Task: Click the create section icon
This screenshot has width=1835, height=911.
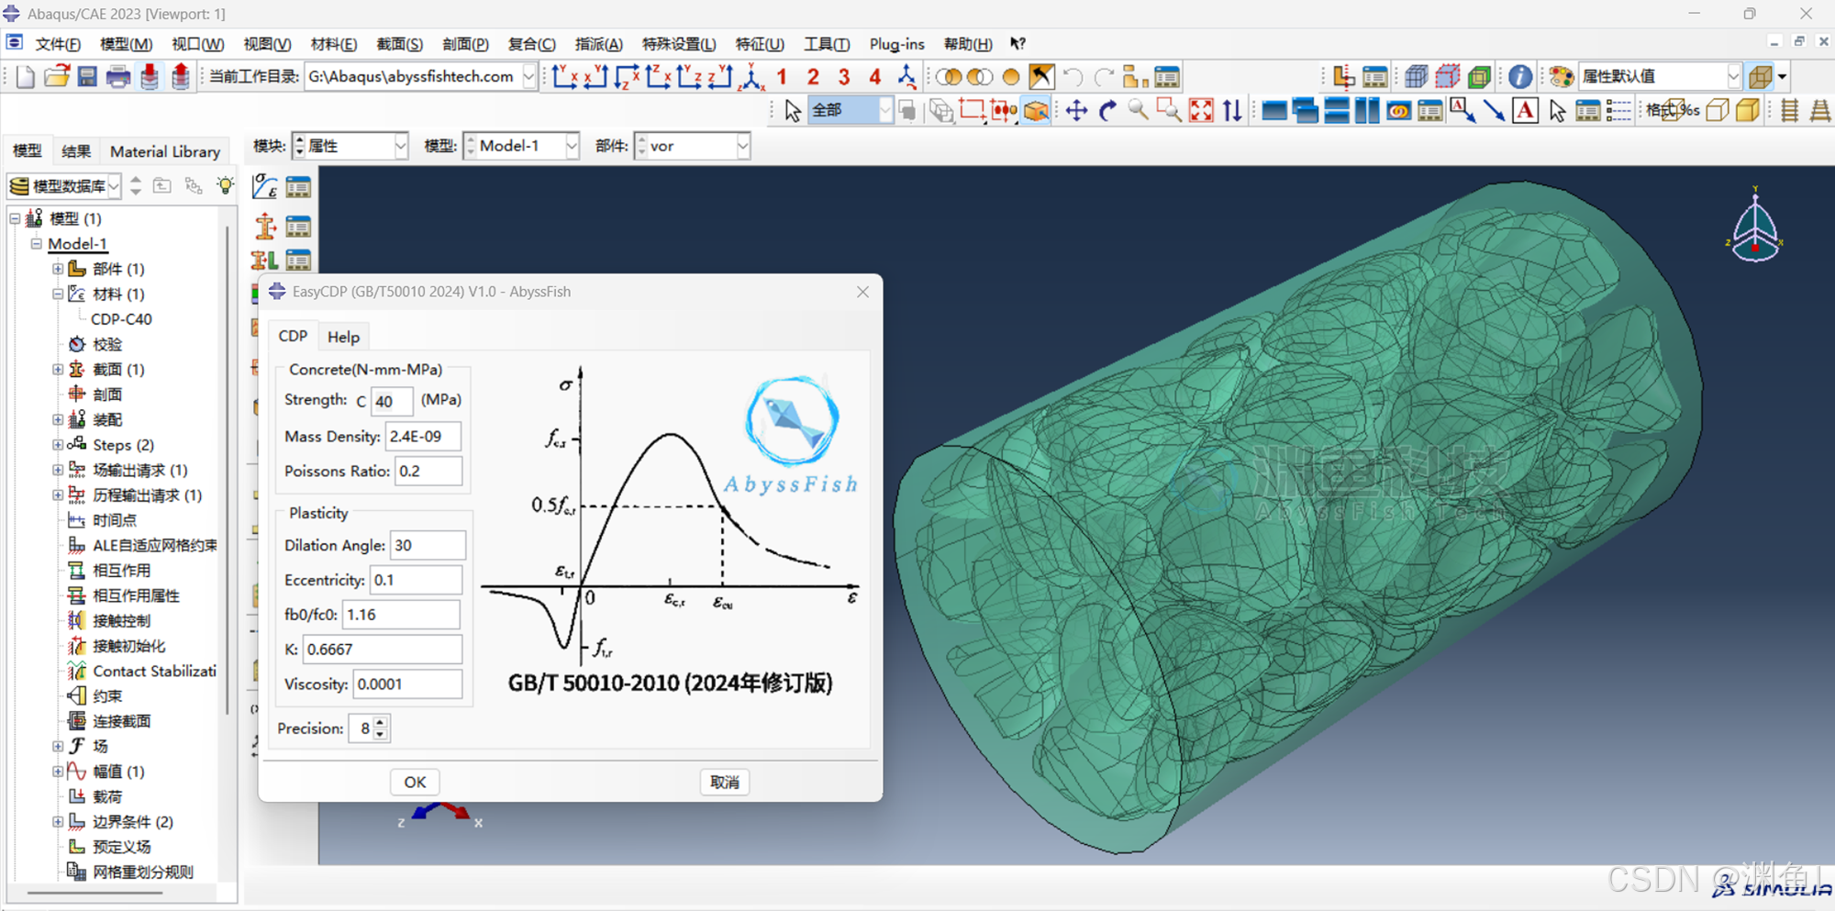Action: (x=265, y=226)
